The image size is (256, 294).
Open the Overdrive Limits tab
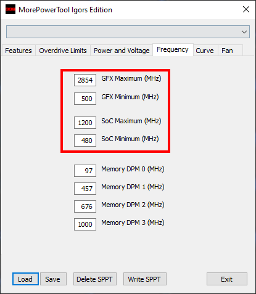[63, 51]
